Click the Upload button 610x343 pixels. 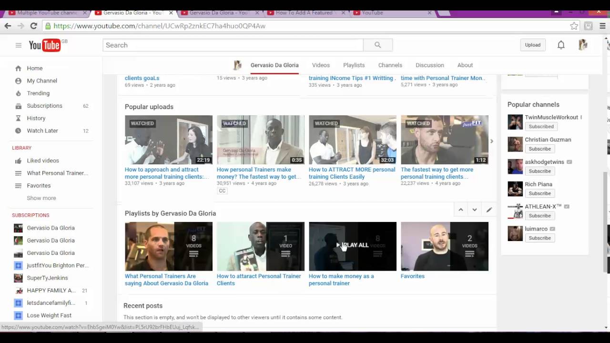(533, 45)
